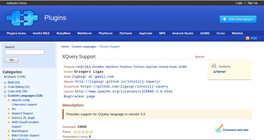Image resolution: width=264 pixels, height=140 pixels.
Task: Click the Sign Up link
Action: coord(252,3)
